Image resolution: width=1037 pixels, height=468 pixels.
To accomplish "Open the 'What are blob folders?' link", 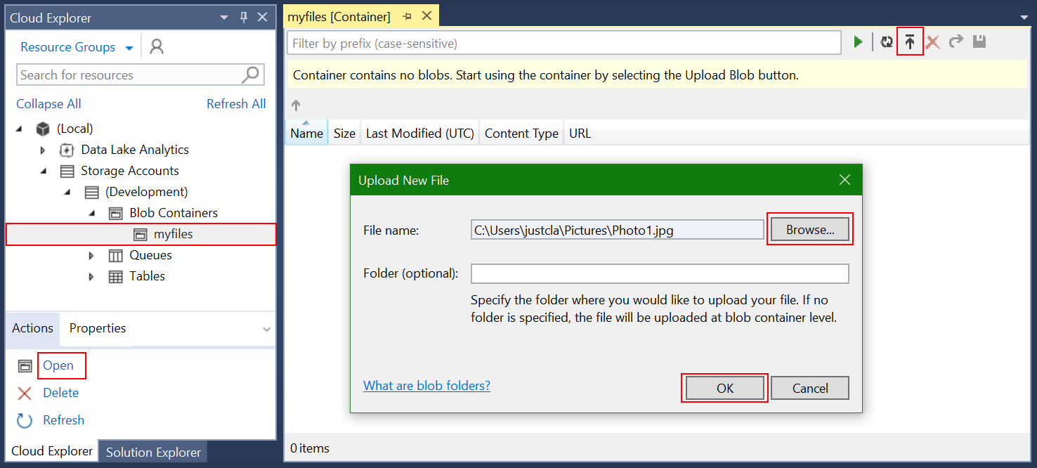I will (426, 385).
